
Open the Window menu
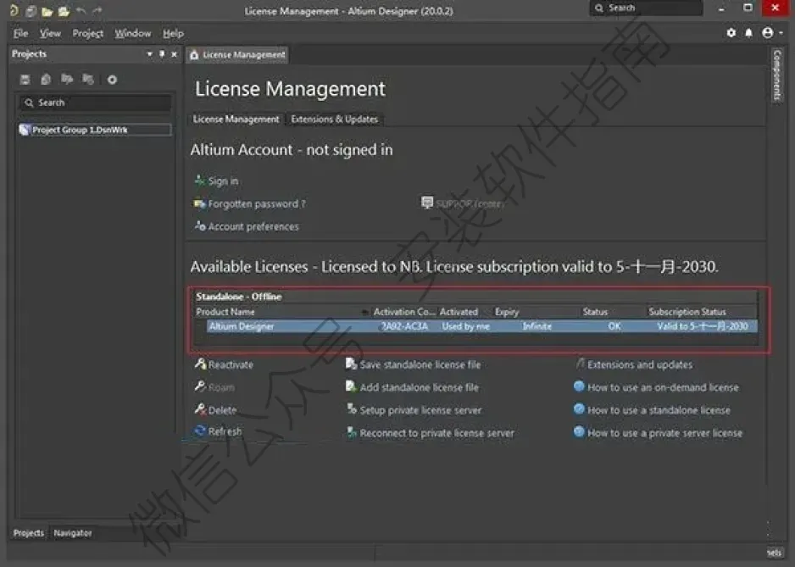point(133,33)
